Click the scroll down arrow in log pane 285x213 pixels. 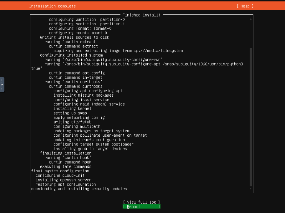pos(251,189)
